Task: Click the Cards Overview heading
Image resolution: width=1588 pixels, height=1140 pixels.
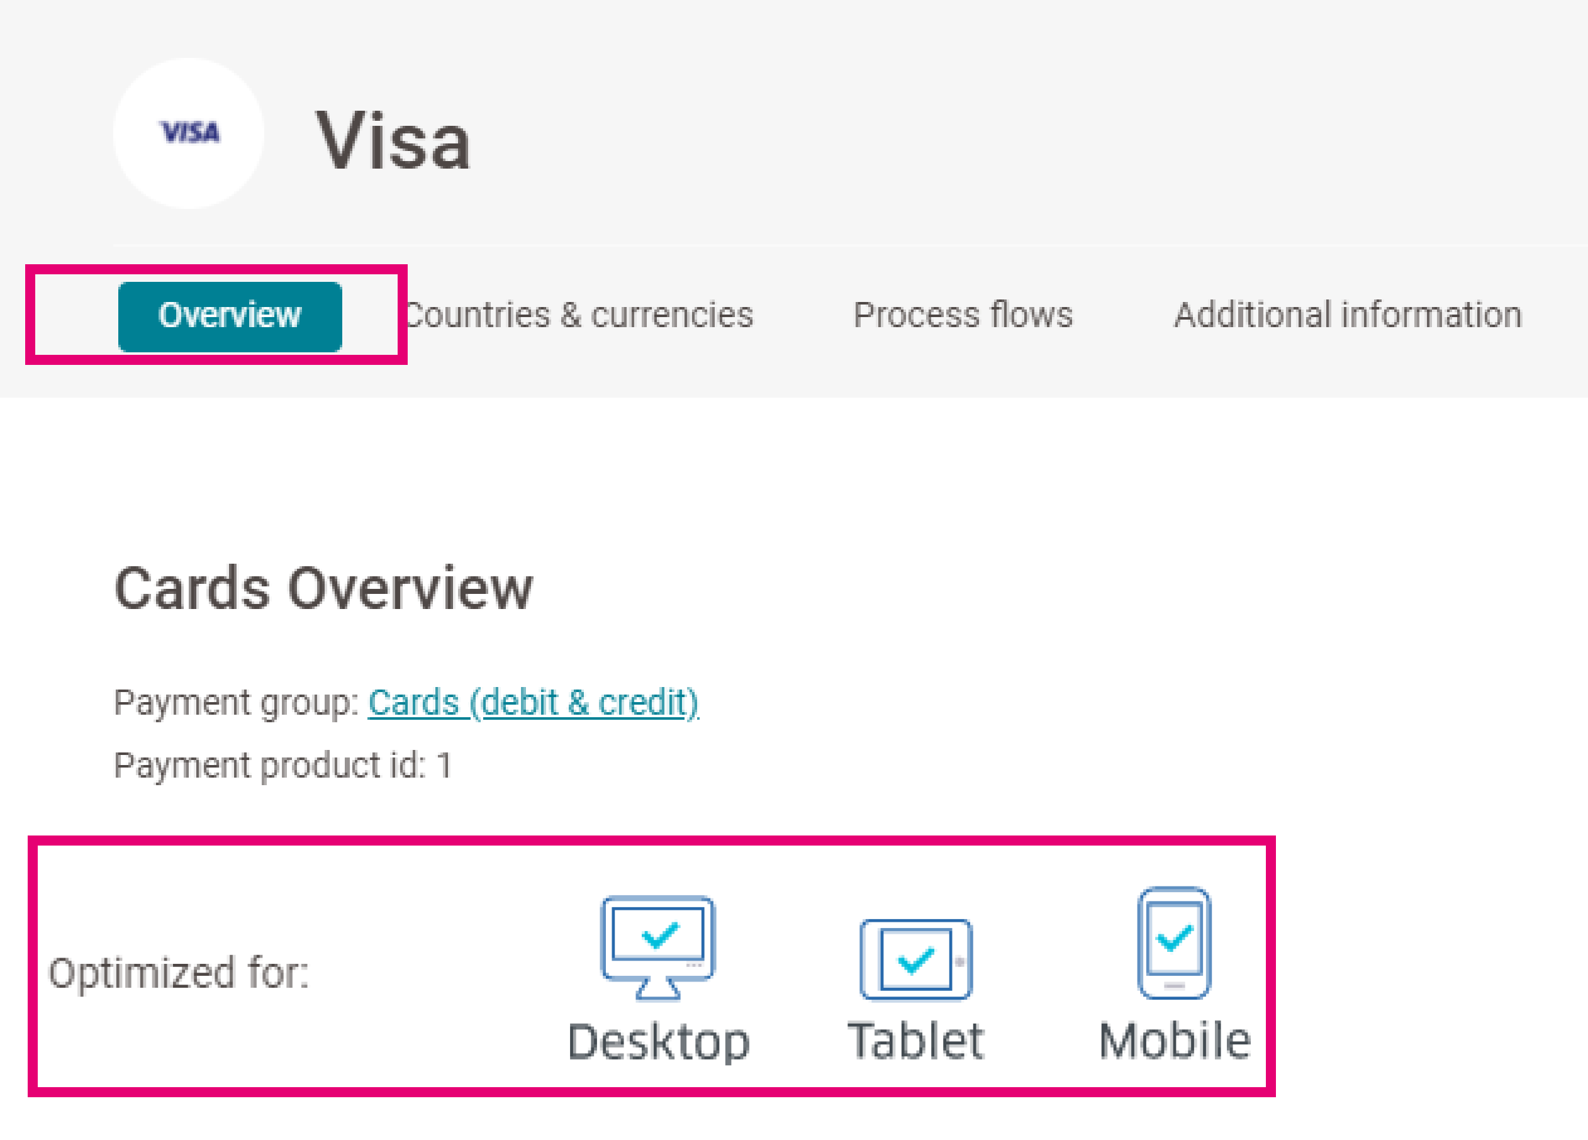Action: coord(323,589)
